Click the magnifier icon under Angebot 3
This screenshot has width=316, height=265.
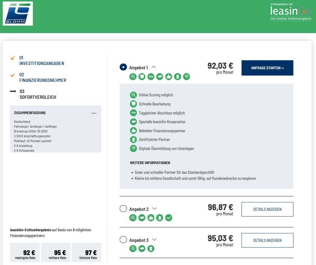tap(133, 249)
